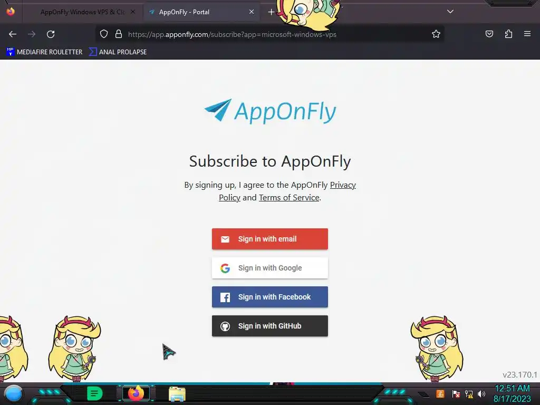Close the AppOnFly - Portal tab
540x405 pixels.
(252, 12)
